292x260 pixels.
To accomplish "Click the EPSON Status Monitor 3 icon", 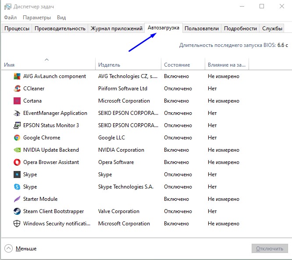I will pos(17,125).
